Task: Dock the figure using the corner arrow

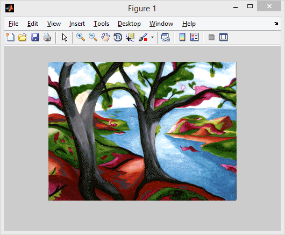Action: click(276, 23)
